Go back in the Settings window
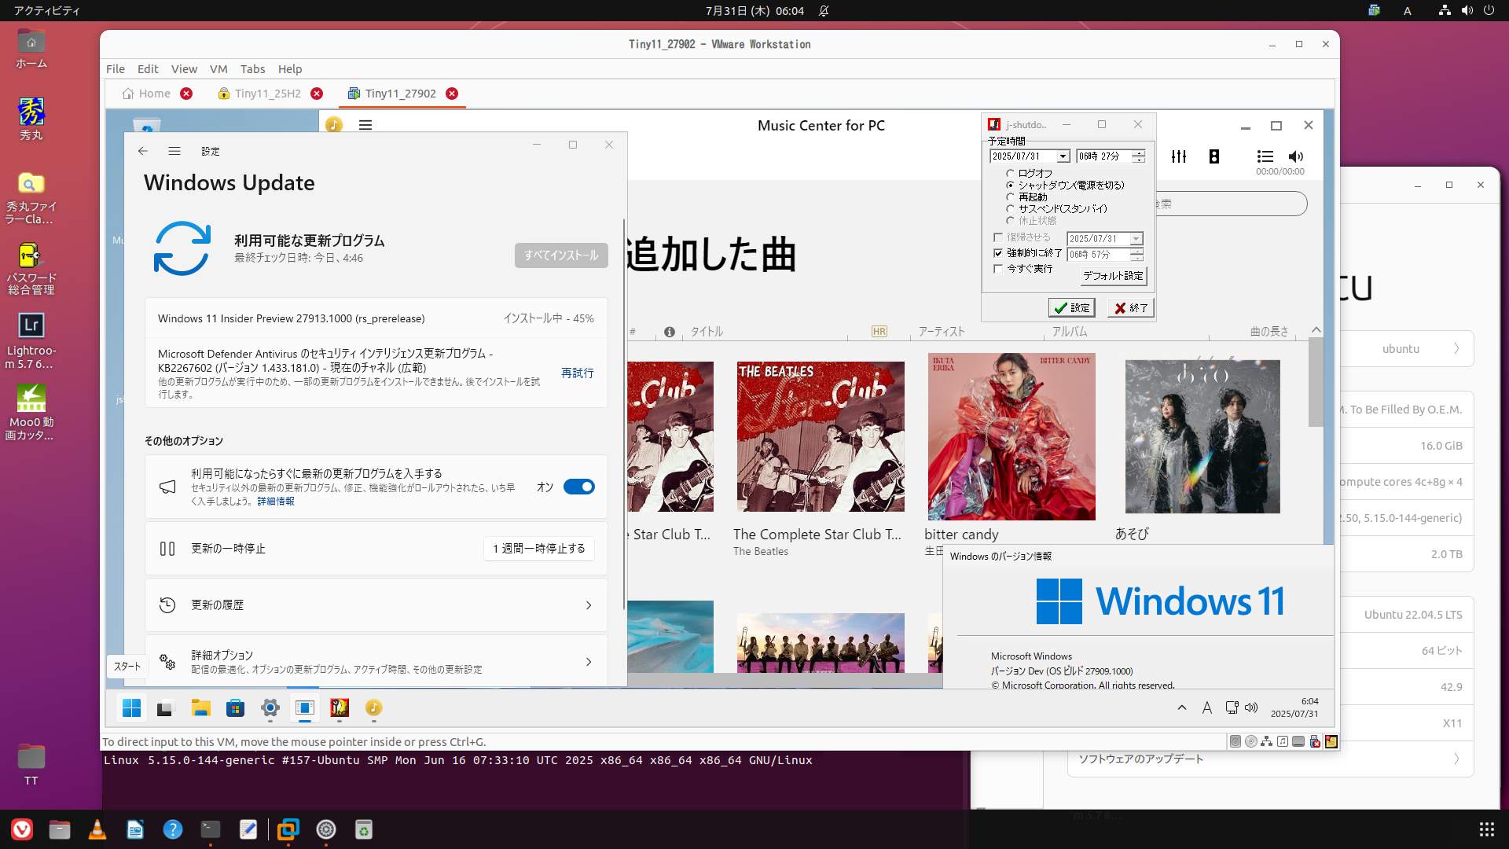 click(143, 151)
